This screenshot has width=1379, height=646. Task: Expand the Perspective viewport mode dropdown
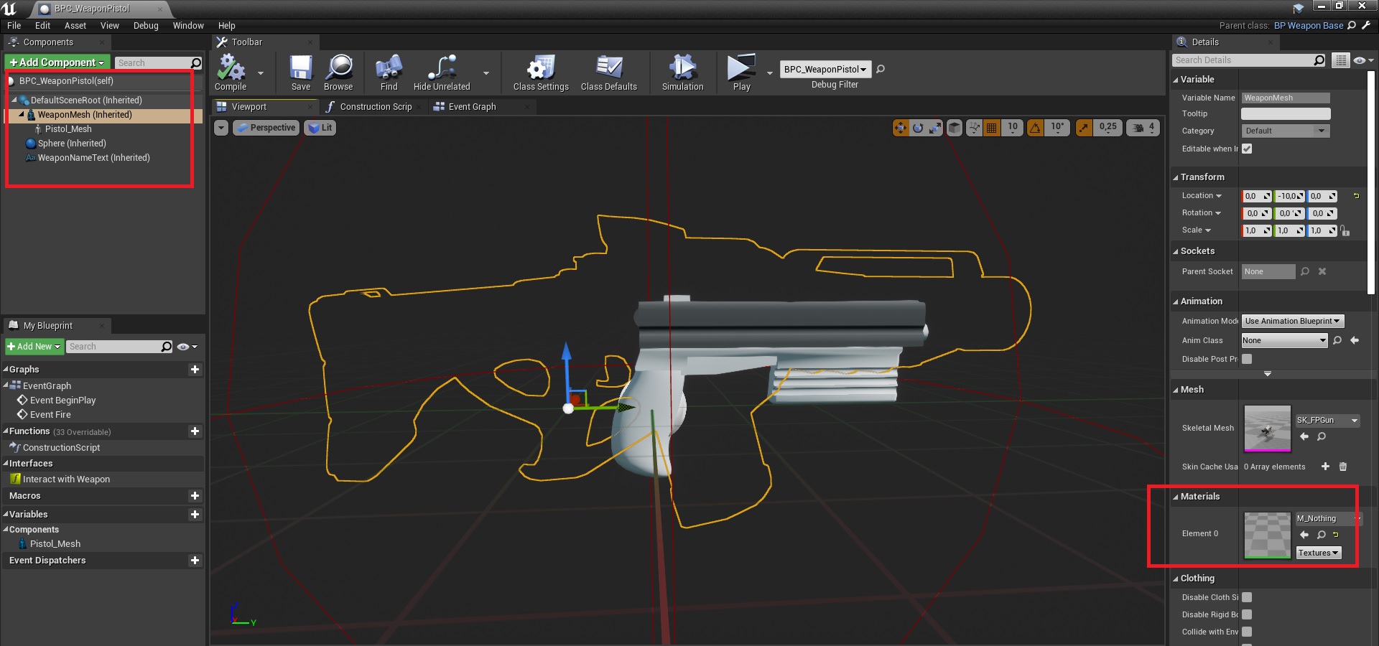[x=266, y=128]
